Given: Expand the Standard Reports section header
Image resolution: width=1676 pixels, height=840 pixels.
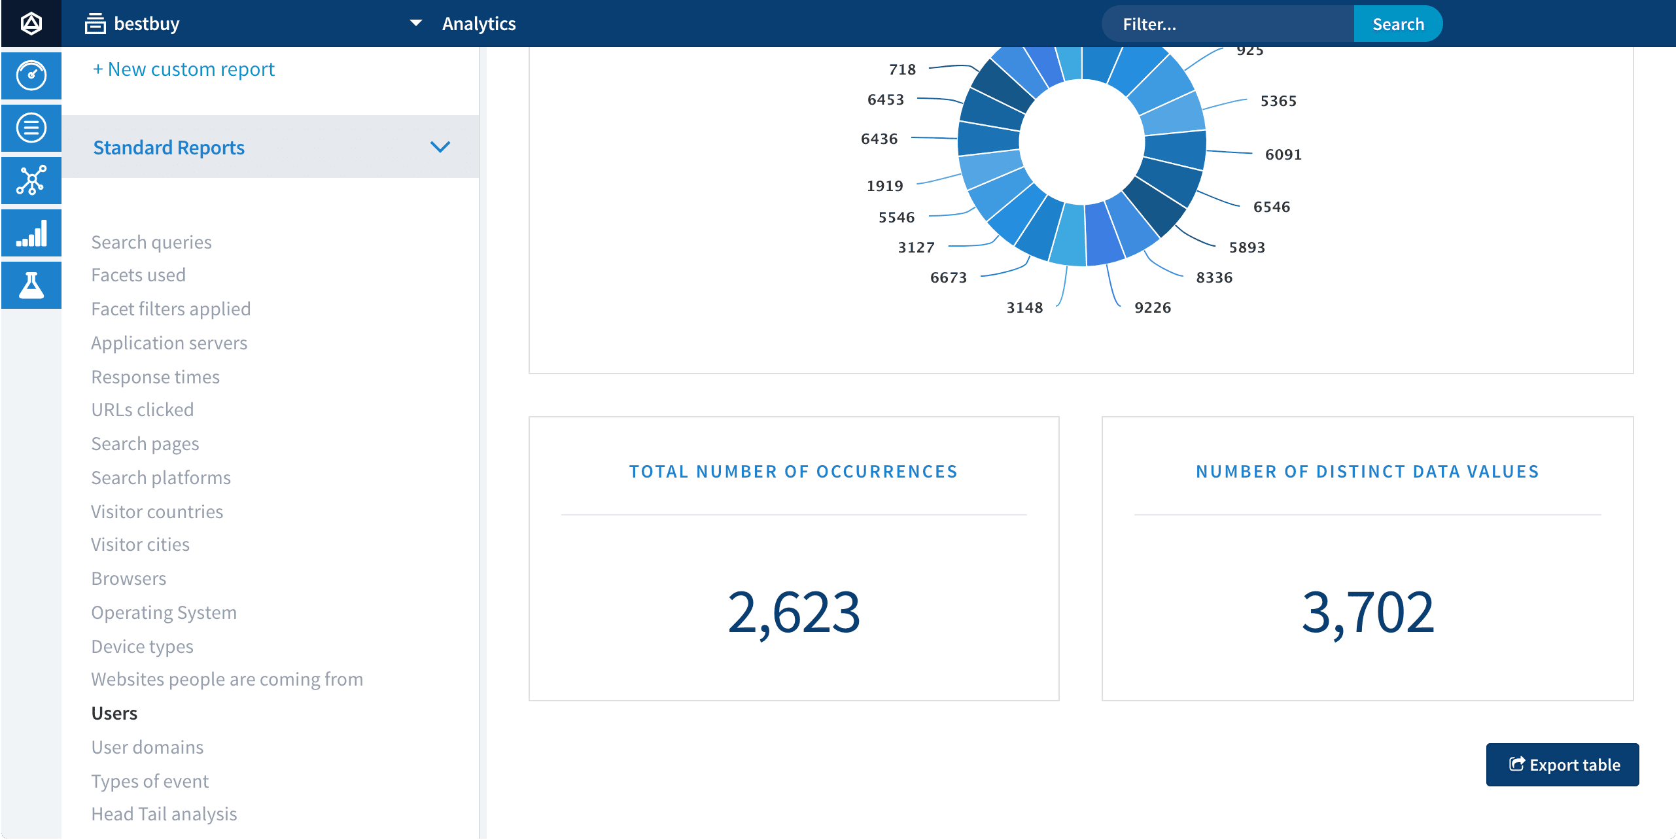Looking at the screenshot, I should click(x=169, y=147).
